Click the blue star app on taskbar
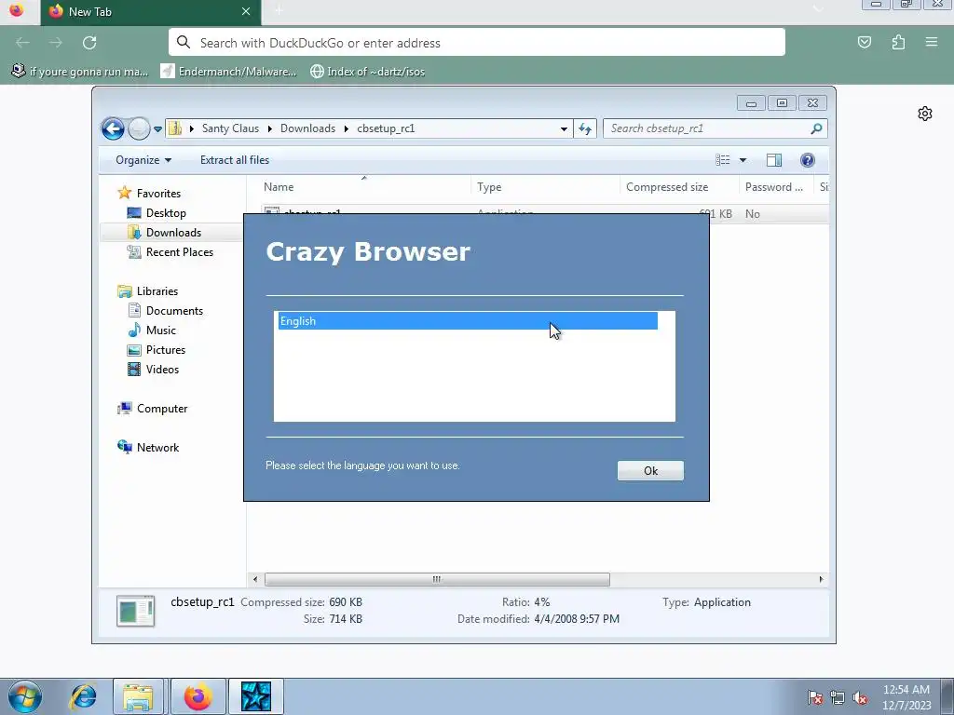The image size is (954, 715). (x=255, y=696)
